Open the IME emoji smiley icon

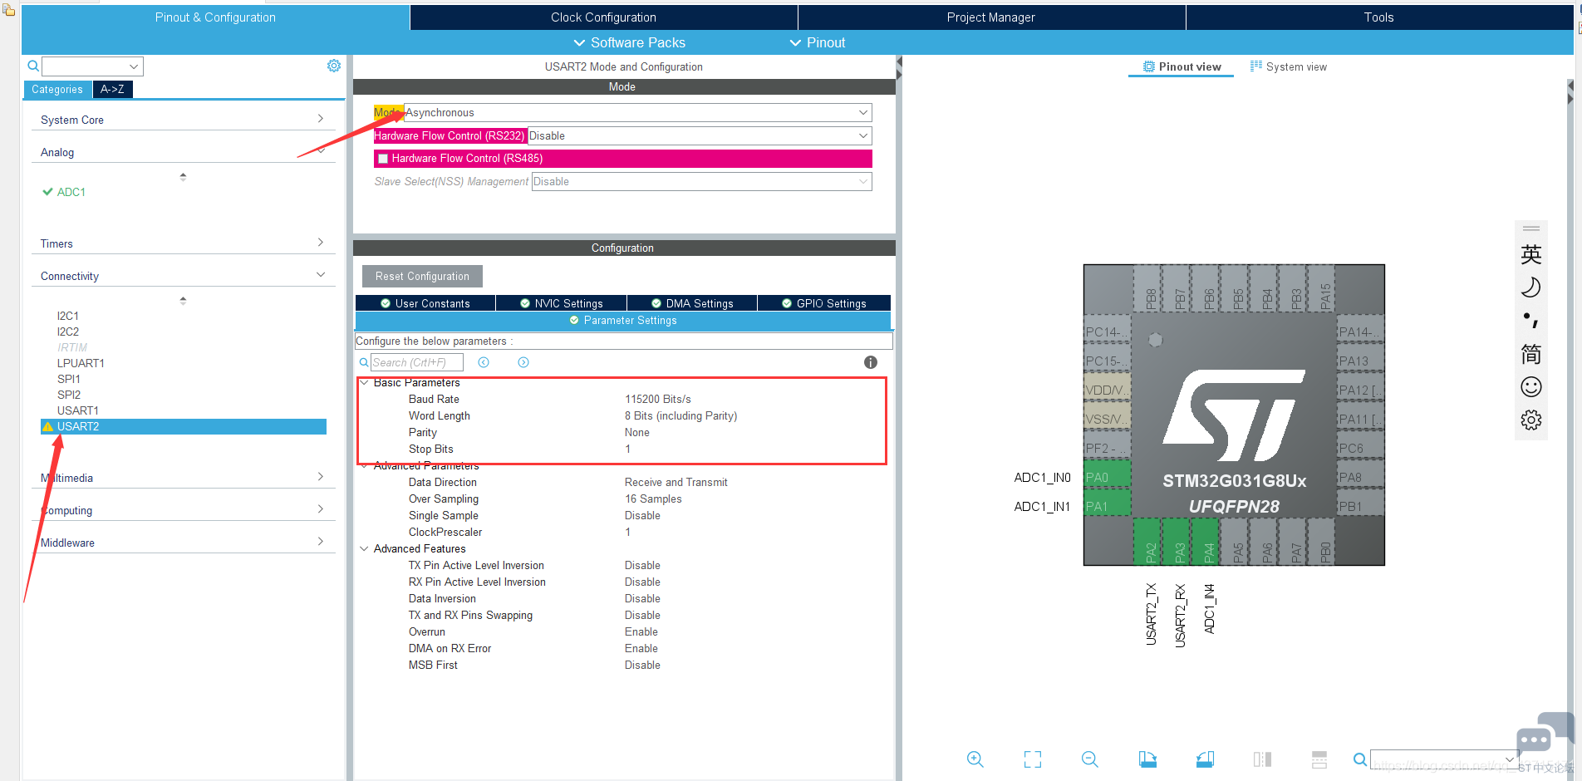(1531, 387)
